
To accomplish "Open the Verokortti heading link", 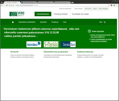I will pos(14,52).
